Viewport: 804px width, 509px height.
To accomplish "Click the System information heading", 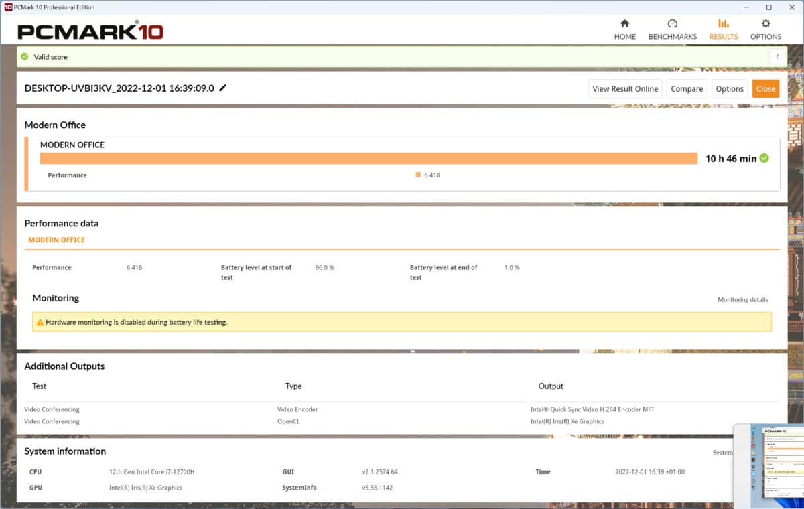I will coord(65,451).
